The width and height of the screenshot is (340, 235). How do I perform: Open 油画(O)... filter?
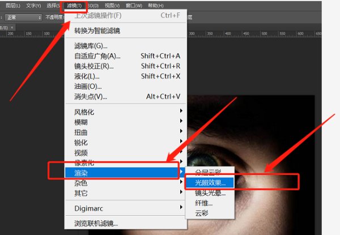(x=126, y=87)
